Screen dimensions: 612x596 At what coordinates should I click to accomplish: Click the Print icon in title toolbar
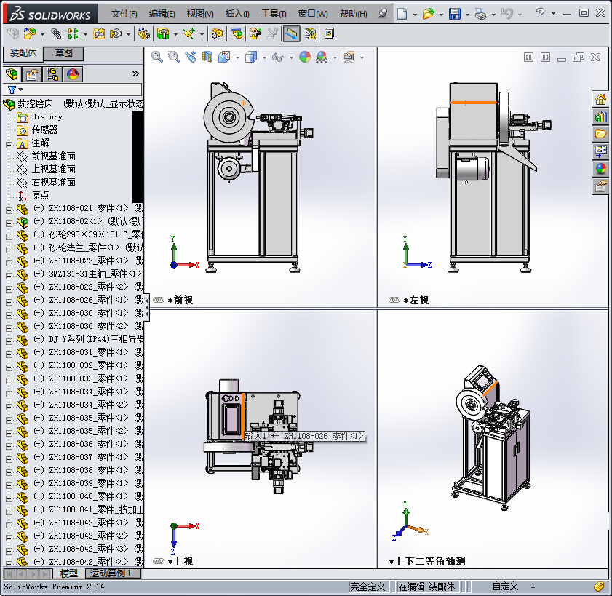(x=480, y=14)
